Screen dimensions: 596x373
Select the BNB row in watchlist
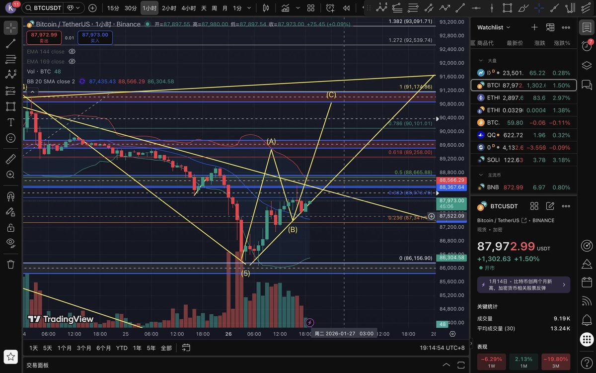(523, 187)
